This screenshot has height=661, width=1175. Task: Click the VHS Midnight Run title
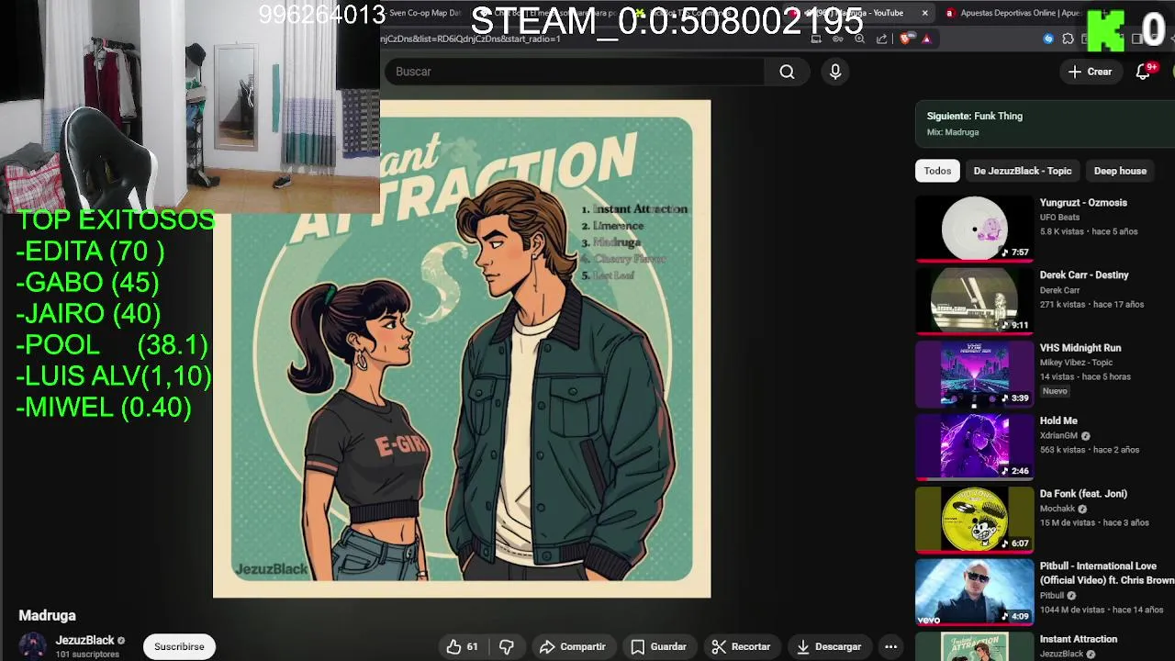(x=1080, y=348)
